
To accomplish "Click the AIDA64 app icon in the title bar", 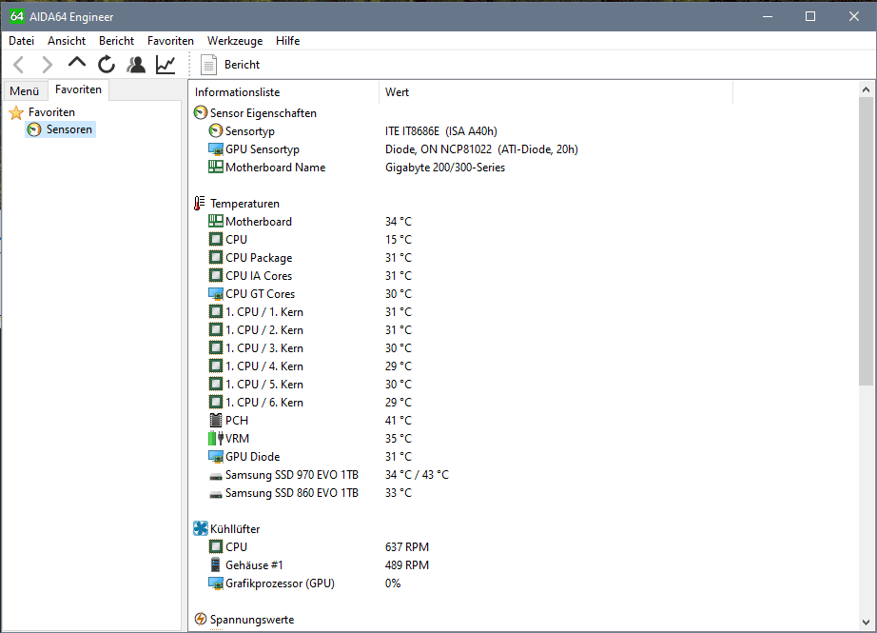I will click(17, 16).
